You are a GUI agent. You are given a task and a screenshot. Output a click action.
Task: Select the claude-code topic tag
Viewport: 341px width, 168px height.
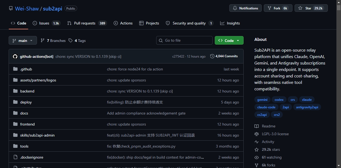[266, 107]
